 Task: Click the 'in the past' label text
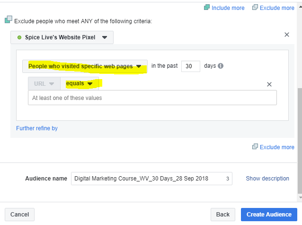tap(164, 66)
